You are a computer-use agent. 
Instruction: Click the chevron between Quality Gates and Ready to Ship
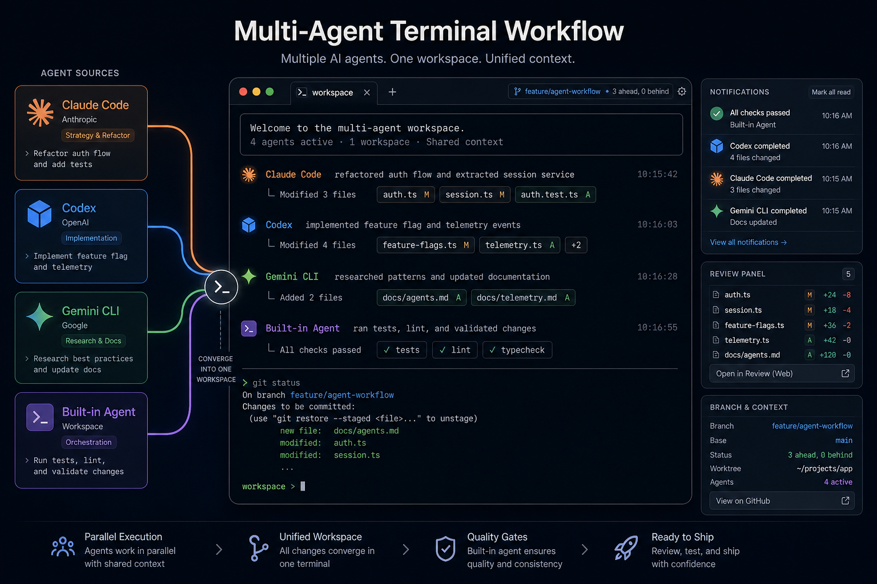point(585,550)
